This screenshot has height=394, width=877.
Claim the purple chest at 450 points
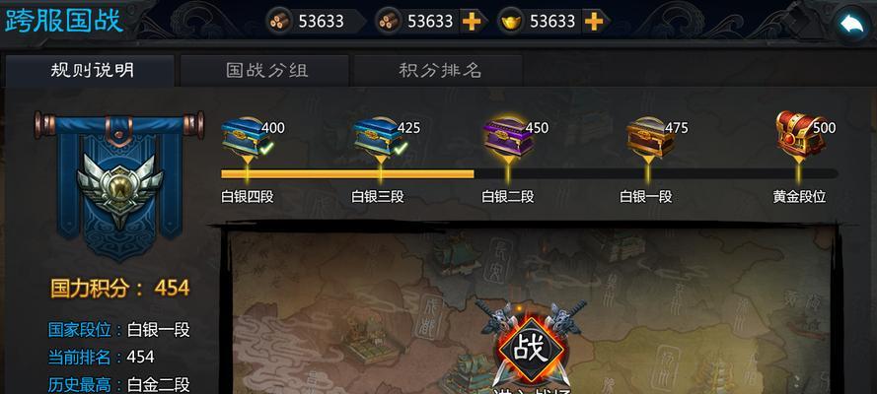click(507, 136)
